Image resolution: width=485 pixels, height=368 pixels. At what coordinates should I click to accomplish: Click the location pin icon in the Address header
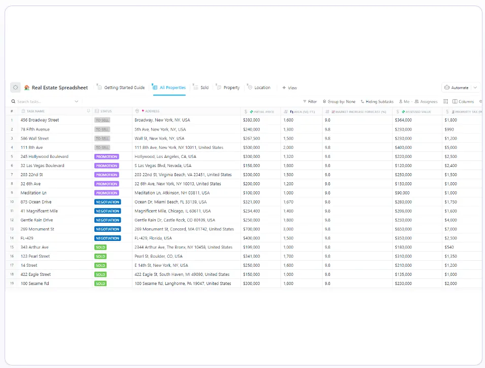click(x=137, y=111)
